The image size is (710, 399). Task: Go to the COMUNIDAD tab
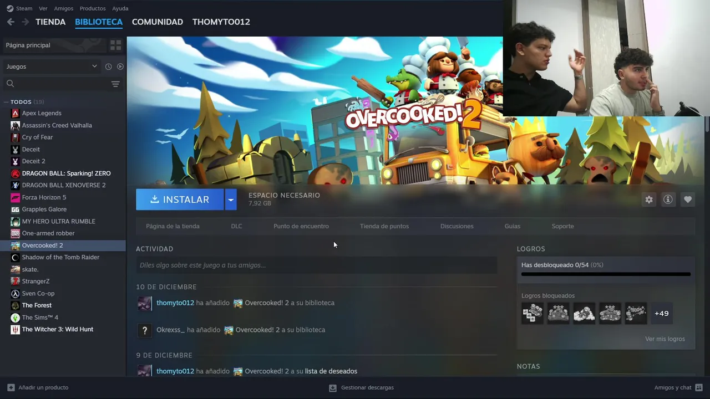click(158, 22)
